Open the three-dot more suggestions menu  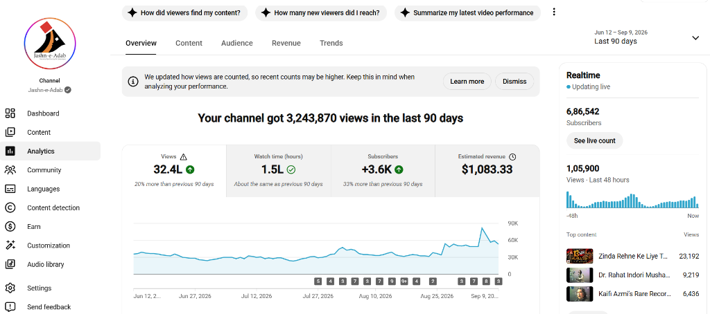click(x=554, y=12)
